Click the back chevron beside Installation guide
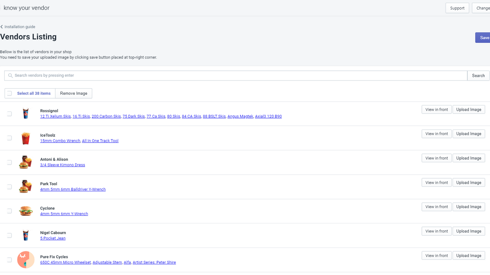 [x=2, y=27]
